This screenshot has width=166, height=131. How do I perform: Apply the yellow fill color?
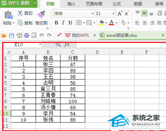coord(102,23)
